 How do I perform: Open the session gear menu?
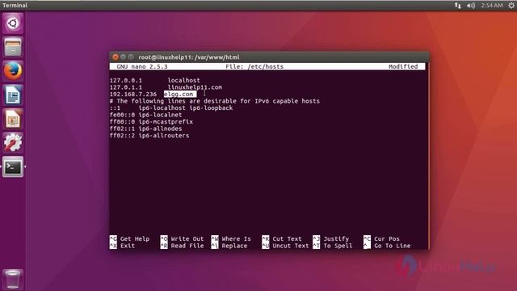(511, 6)
